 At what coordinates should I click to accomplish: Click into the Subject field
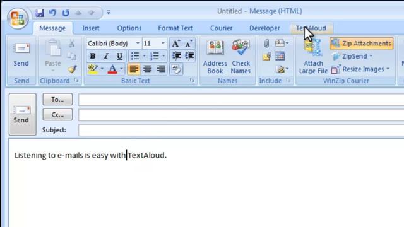(241, 130)
